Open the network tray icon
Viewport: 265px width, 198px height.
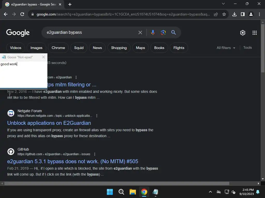(227, 192)
